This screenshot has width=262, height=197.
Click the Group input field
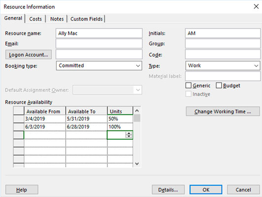click(x=223, y=44)
